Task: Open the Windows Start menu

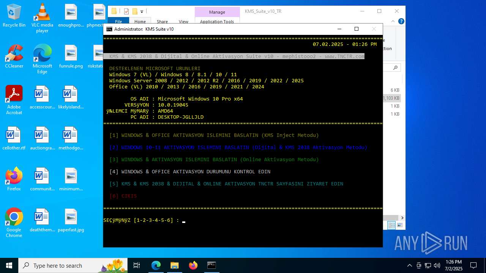Action: (9, 265)
